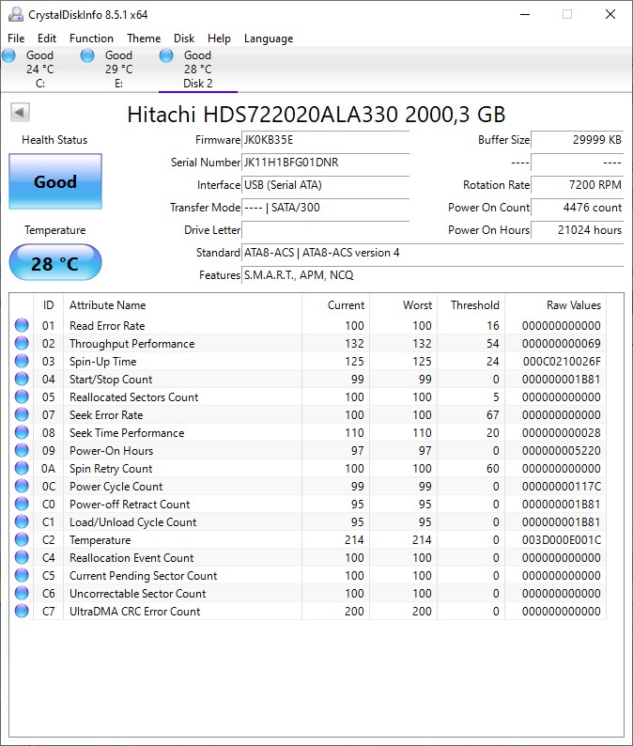Click the 28 °C temperature button
633x746 pixels.
click(55, 263)
